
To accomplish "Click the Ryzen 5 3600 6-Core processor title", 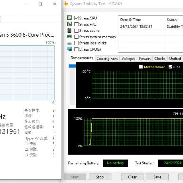I will click(27, 35).
